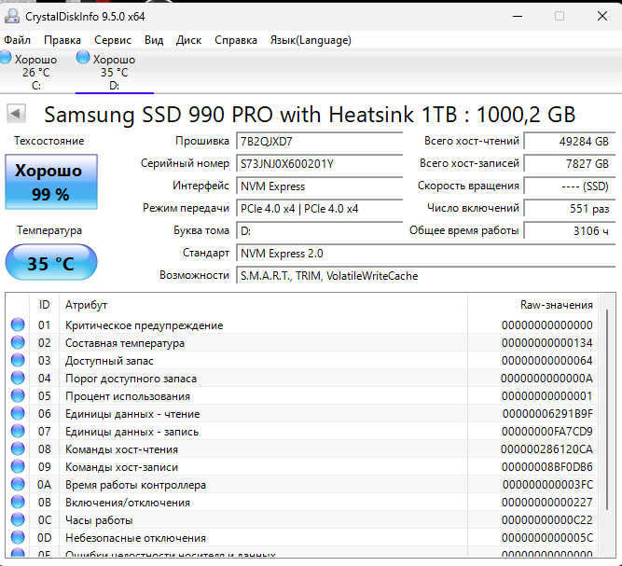Viewport: 622px width, 566px height.
Task: Click status orb for attribute 0C Часы работы
Action: coord(18,520)
